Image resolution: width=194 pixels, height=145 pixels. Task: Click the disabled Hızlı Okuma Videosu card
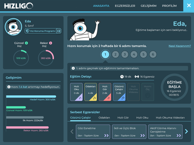coord(134,92)
